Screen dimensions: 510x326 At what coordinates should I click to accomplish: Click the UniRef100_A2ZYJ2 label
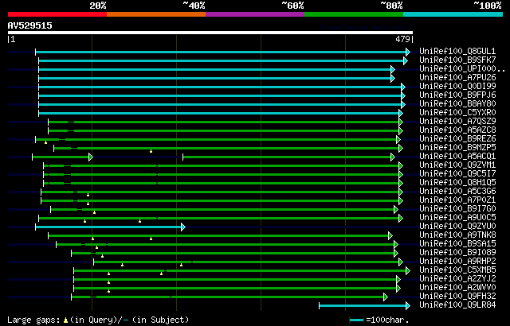coord(457,279)
